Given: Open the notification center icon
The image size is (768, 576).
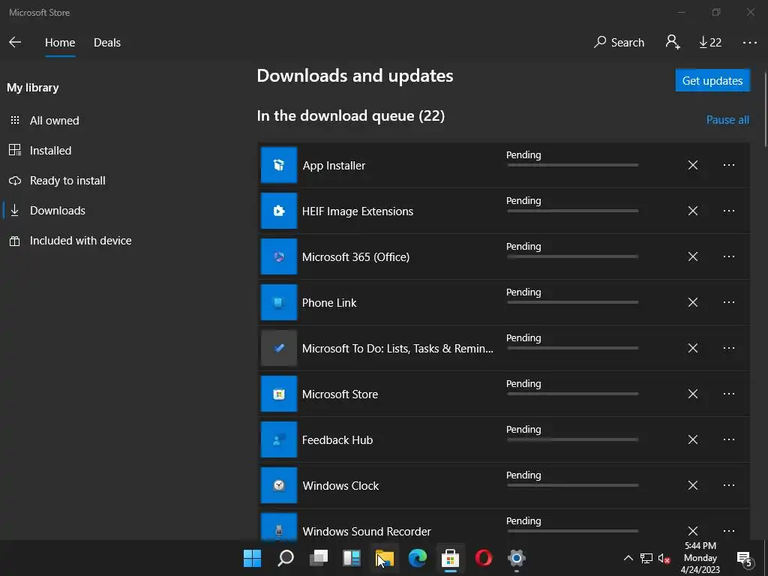Looking at the screenshot, I should [x=745, y=558].
